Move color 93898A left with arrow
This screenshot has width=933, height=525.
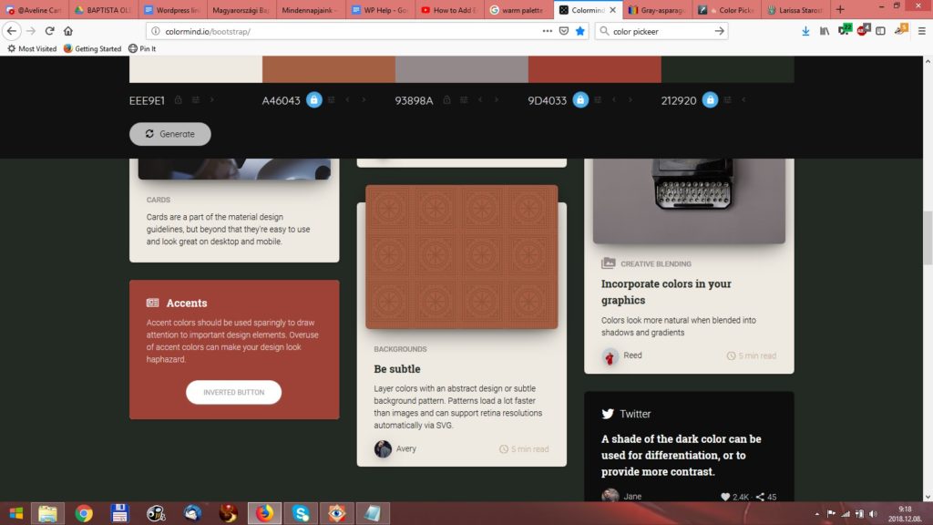480,100
